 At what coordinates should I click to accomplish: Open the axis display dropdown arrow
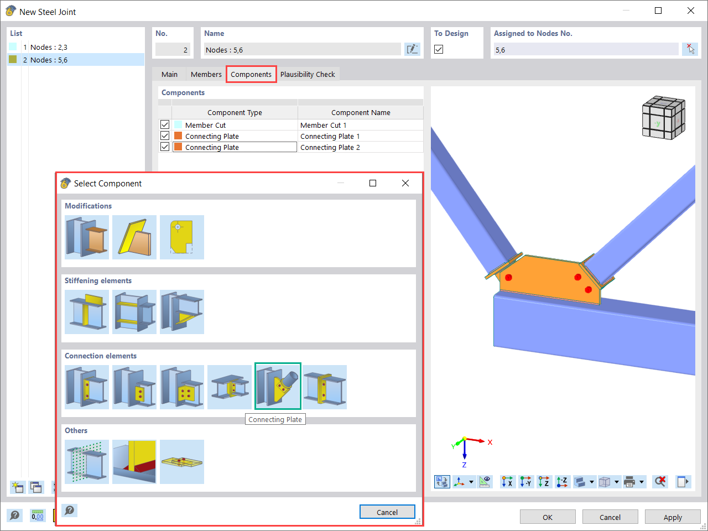(x=471, y=482)
